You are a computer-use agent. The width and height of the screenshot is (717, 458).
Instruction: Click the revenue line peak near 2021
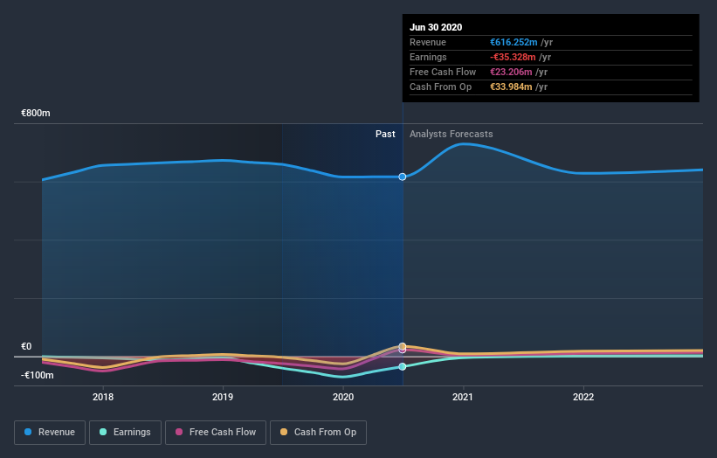[464, 143]
